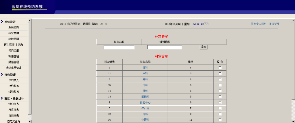
Task: Click the clock time 5:44:48下午
Action: [x=201, y=24]
